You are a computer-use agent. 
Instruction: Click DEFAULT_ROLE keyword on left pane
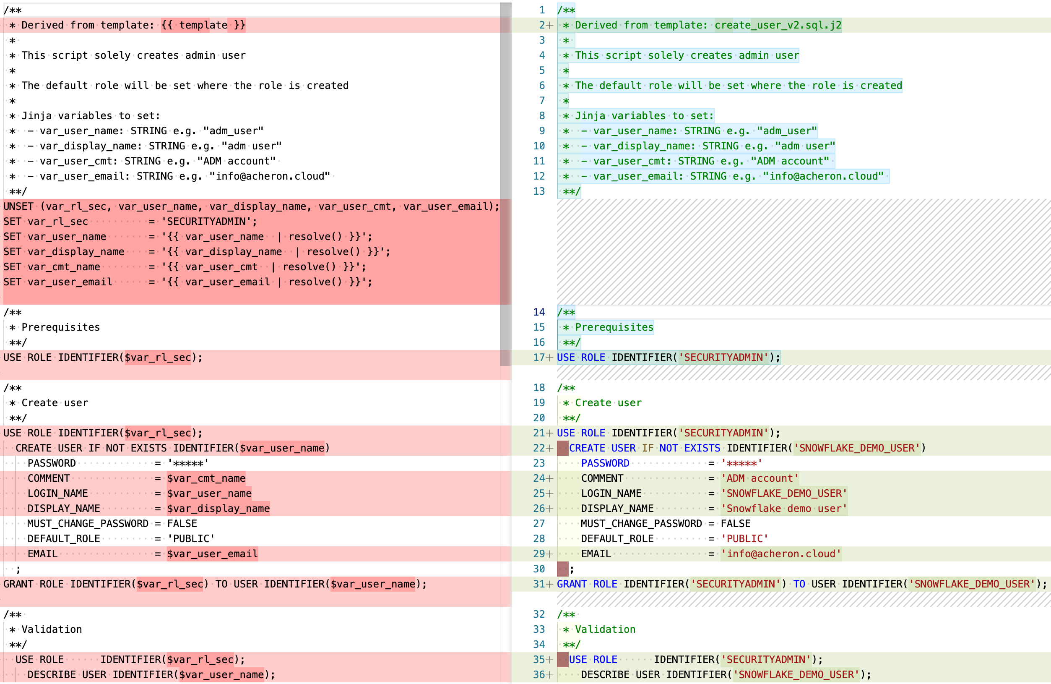tap(64, 539)
